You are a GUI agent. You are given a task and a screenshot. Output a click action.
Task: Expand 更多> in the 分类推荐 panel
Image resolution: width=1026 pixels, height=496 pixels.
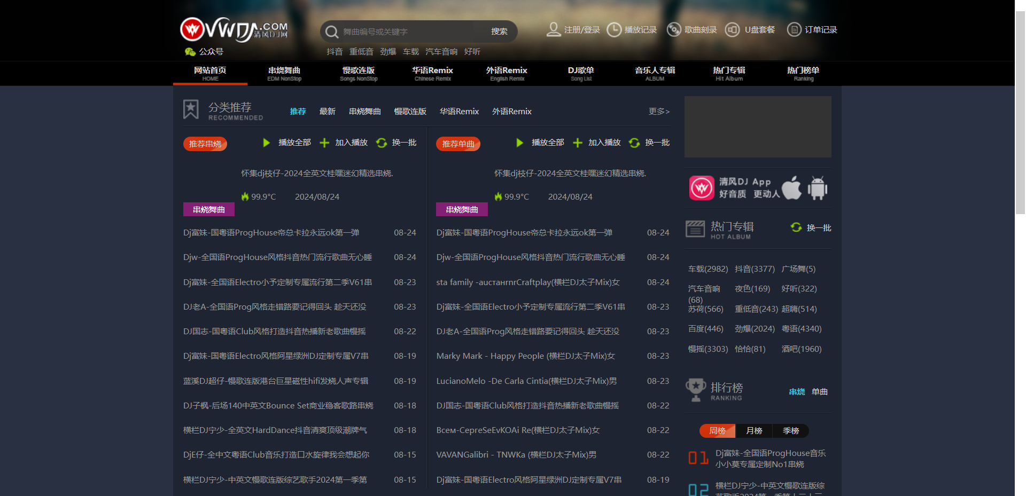click(659, 111)
